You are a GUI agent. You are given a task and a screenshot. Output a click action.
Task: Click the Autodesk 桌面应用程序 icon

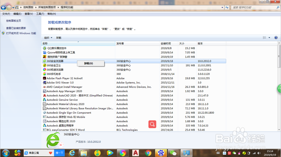point(45,126)
